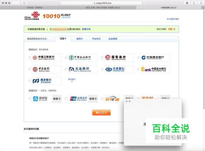
Task: Select the 支付宝 quick-pay radio button
Action: click(30, 99)
